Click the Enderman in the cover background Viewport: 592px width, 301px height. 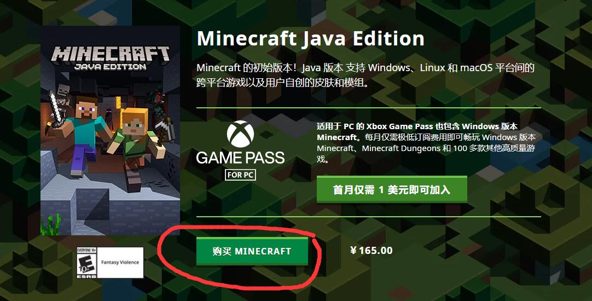pyautogui.click(x=110, y=120)
